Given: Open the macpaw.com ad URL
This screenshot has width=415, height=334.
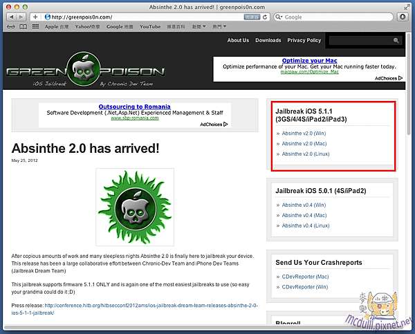Looking at the screenshot, I should [x=309, y=72].
